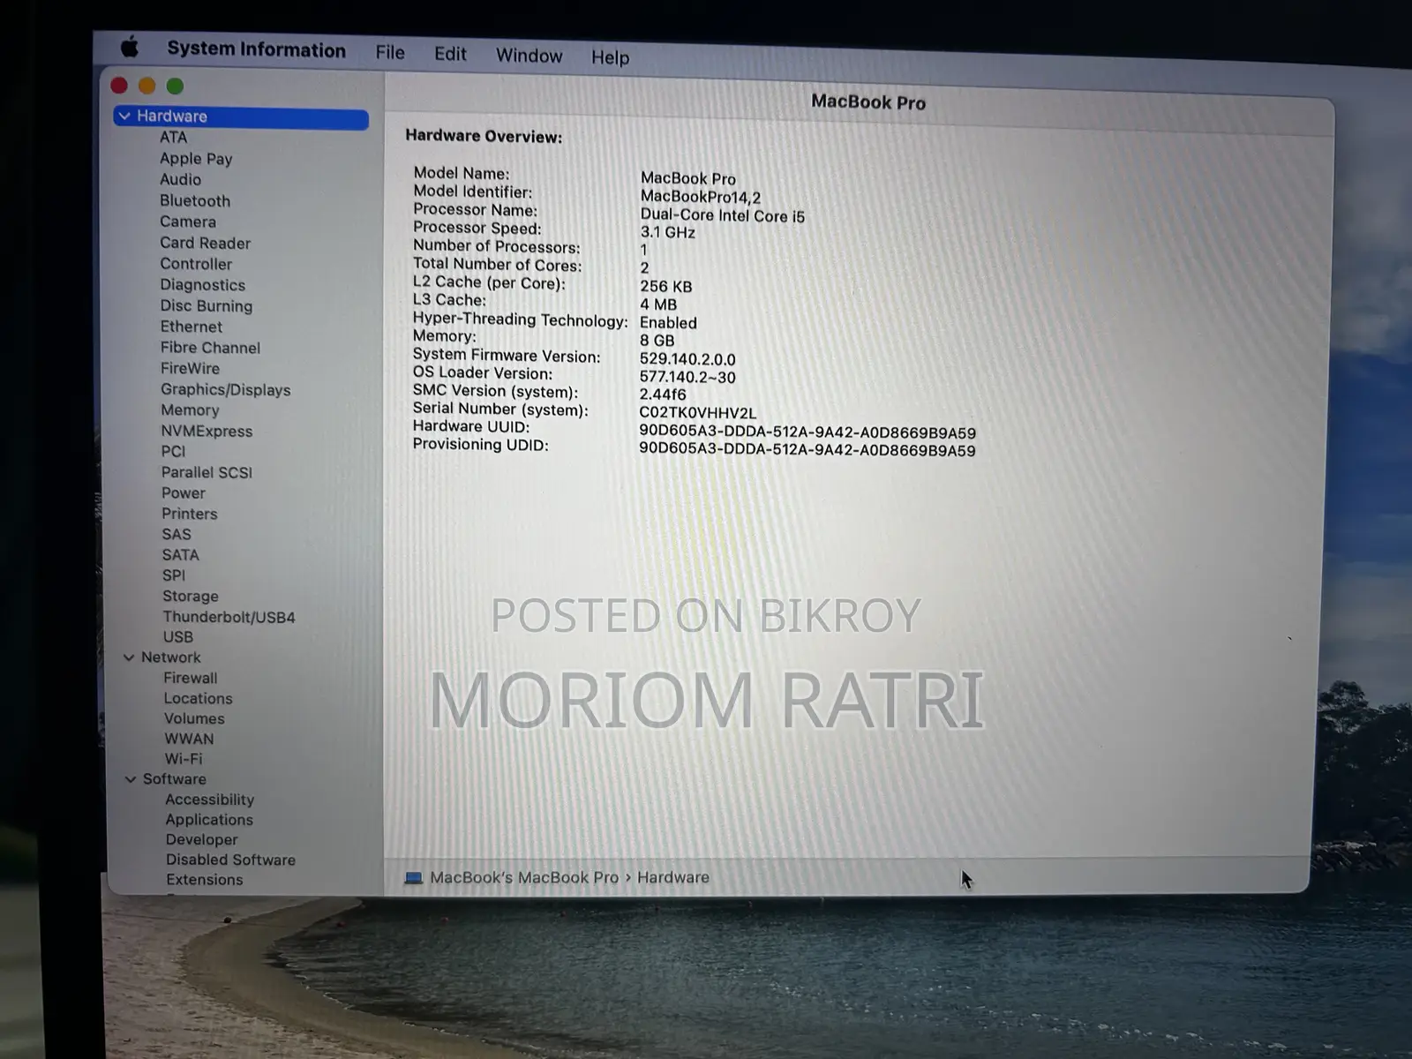
Task: Click the Hardware UUID value
Action: pyautogui.click(x=807, y=433)
